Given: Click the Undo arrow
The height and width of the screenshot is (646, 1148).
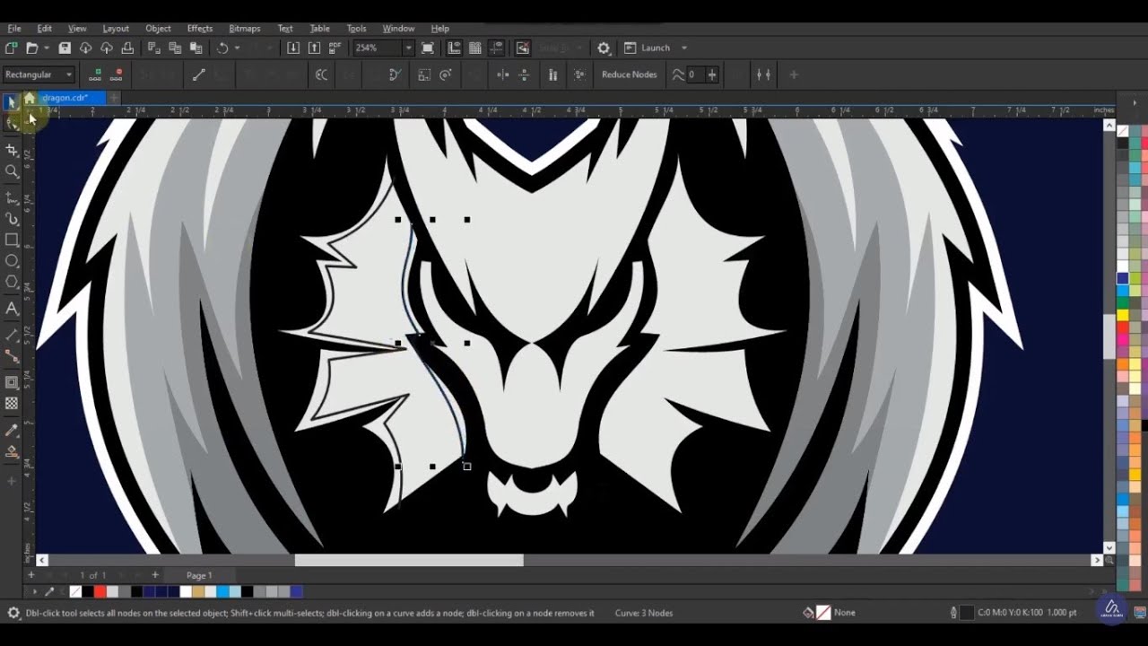Looking at the screenshot, I should tap(222, 48).
